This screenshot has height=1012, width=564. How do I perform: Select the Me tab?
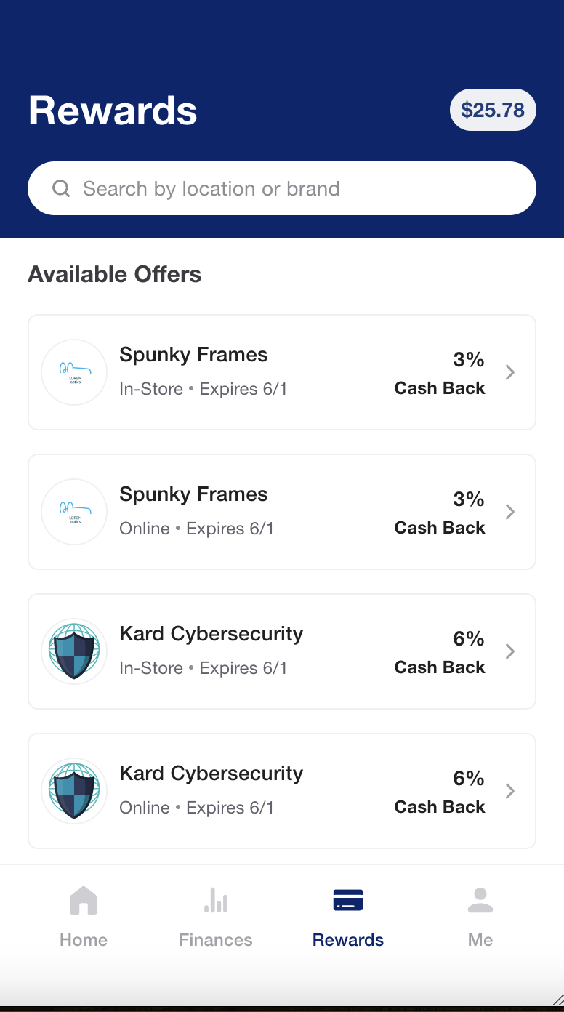pos(480,939)
